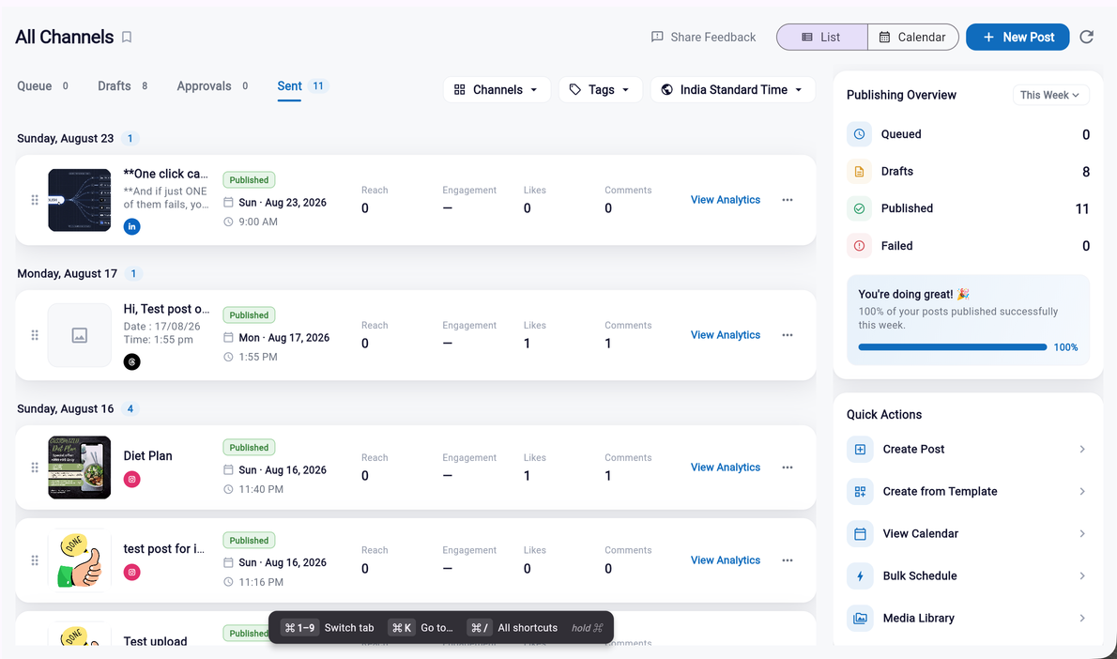Click the Failed alert icon in overview
1117x659 pixels.
[x=859, y=246]
